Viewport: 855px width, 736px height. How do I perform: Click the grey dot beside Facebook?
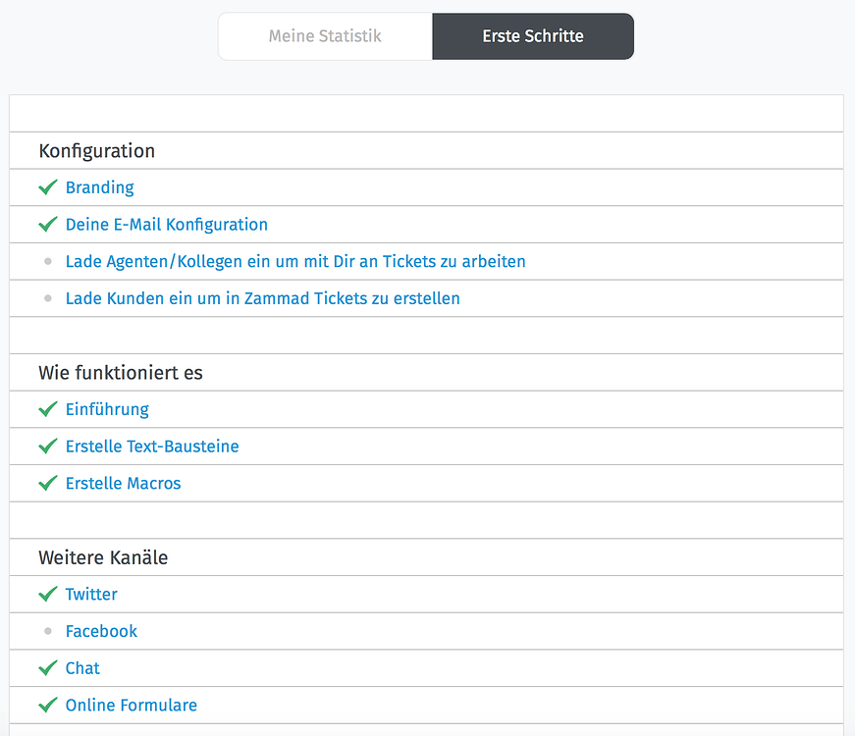[x=47, y=631]
